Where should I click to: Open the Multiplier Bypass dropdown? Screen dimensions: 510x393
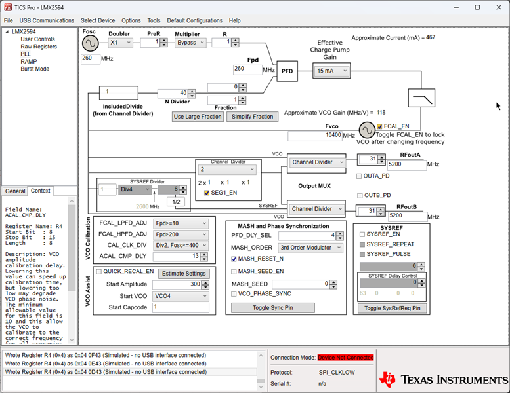coord(190,43)
